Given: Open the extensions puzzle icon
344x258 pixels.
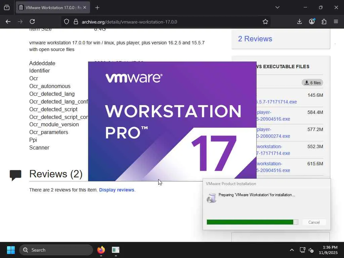Looking at the screenshot, I should [324, 21].
